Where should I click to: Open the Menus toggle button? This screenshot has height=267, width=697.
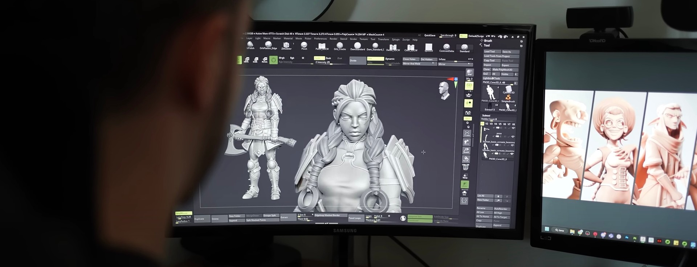click(463, 36)
